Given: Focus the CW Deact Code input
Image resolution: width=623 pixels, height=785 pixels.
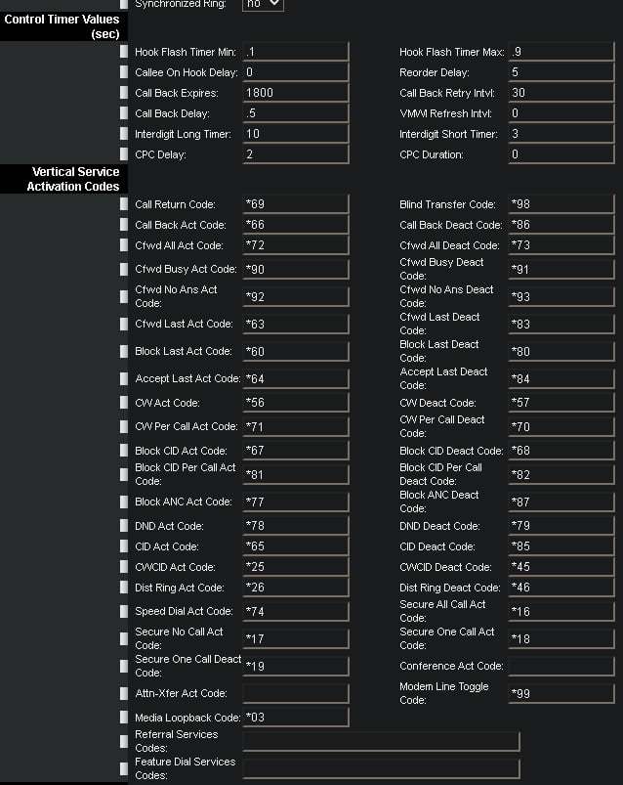Looking at the screenshot, I should (561, 403).
